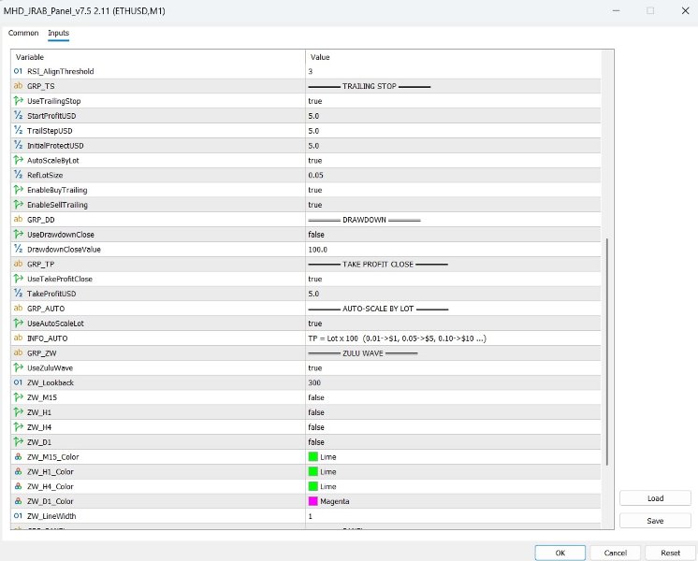Click the string icon beside GRP_AUTO

point(18,309)
